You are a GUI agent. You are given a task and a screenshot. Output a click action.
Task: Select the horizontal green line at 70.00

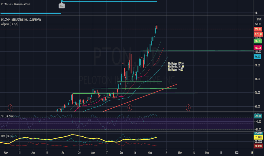click(135, 93)
